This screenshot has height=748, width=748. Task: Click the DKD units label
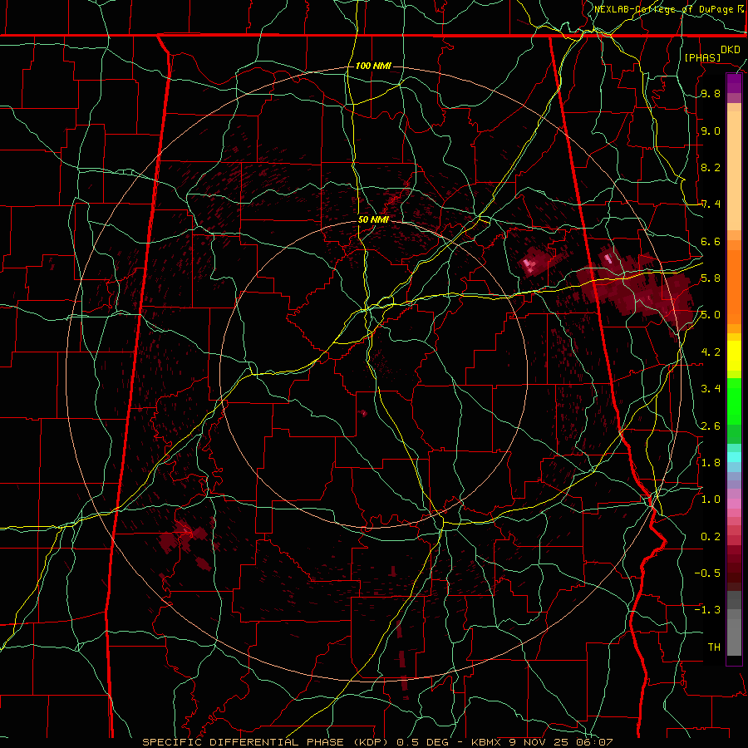[731, 50]
